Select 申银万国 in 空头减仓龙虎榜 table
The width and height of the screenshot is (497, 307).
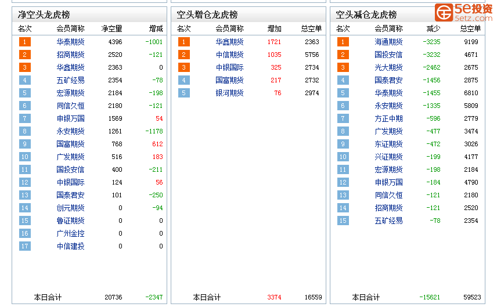[x=388, y=182]
